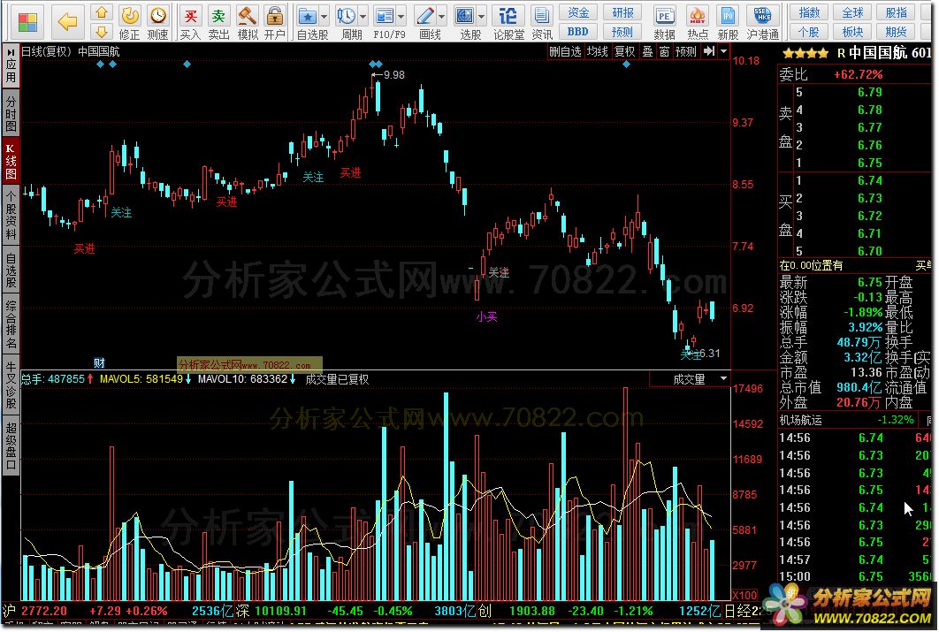Expand the 画线 dropdown arrow
This screenshot has width=939, height=632.
442,16
